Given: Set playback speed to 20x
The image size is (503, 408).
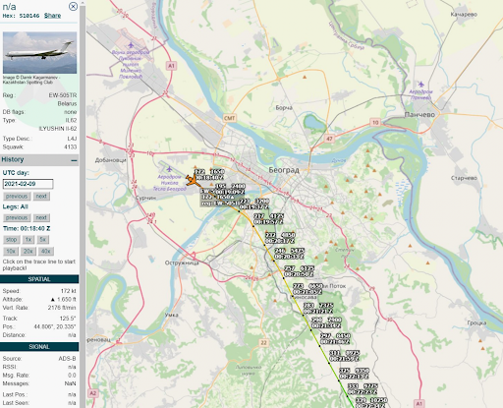Looking at the screenshot, I should pyautogui.click(x=28, y=252).
